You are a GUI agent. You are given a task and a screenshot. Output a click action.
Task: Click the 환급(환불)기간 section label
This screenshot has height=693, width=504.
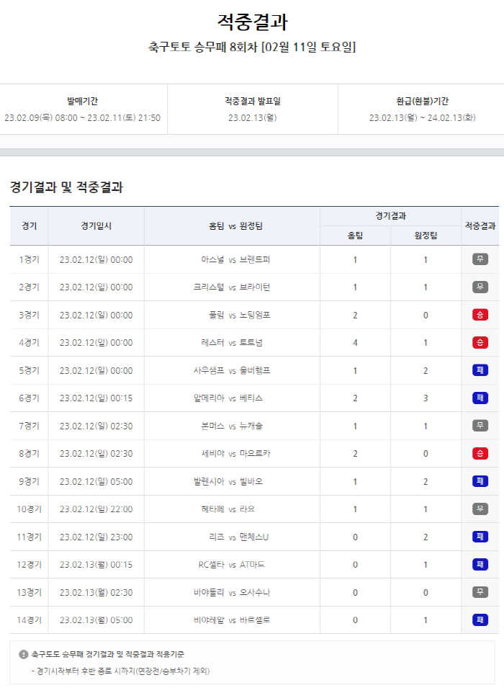[422, 102]
